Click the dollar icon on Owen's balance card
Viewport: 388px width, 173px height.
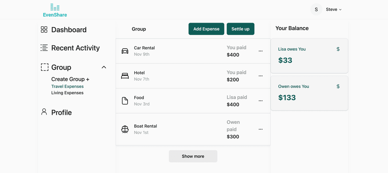tap(338, 86)
